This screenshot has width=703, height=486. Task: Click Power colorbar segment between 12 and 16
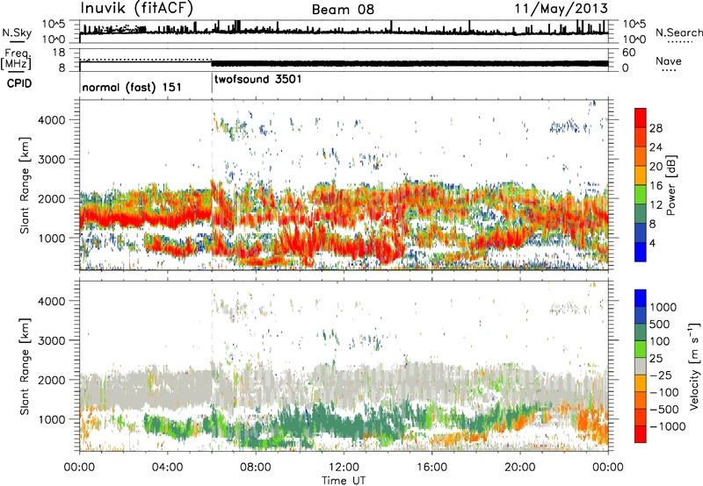pos(641,195)
